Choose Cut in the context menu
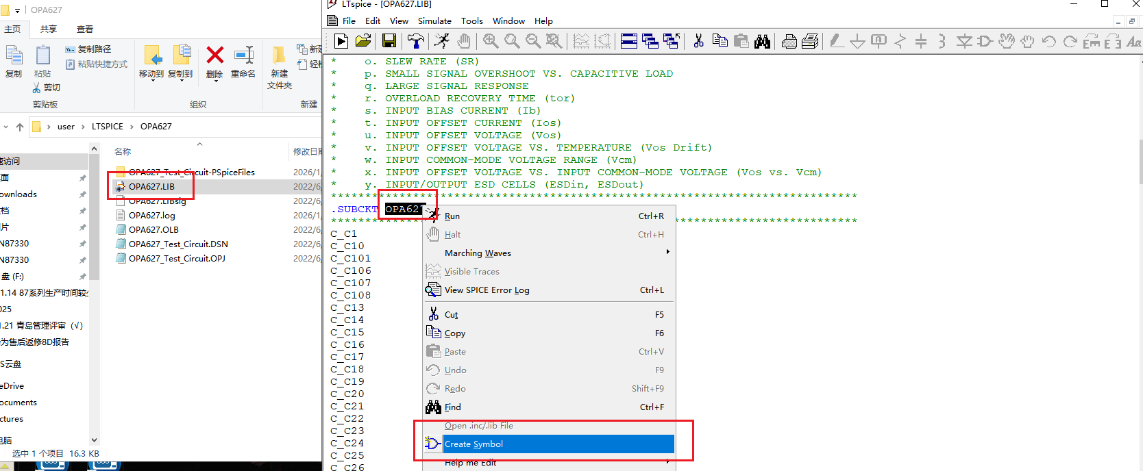The width and height of the screenshot is (1143, 471). 548,314
